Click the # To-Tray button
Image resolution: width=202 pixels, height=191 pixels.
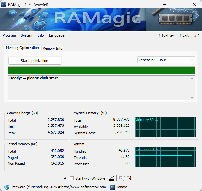(166, 35)
